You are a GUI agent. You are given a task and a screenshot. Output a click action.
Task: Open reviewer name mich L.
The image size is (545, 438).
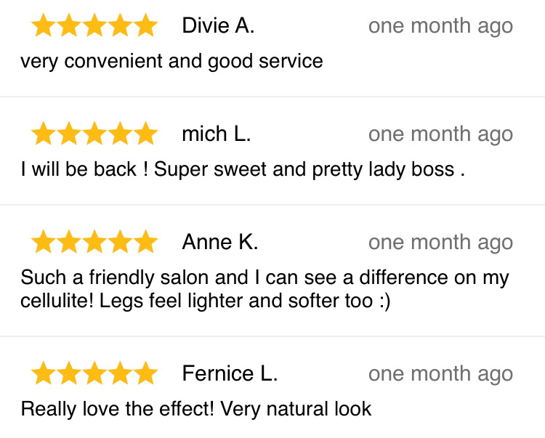pos(217,134)
